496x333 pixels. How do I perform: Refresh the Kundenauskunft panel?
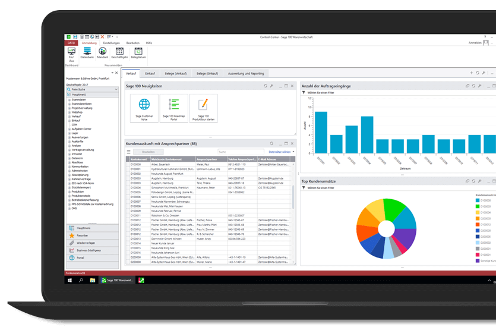[x=271, y=143]
